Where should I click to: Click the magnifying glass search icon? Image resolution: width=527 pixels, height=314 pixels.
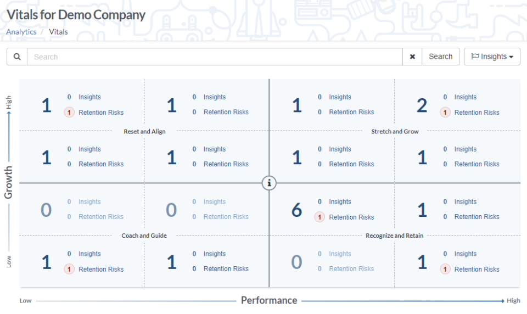17,57
